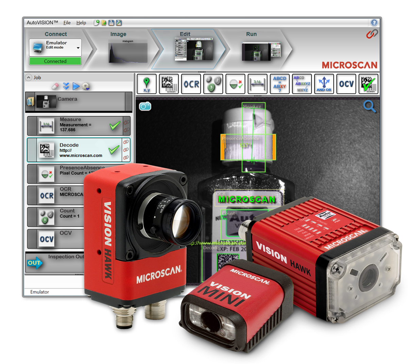Image resolution: width=408 pixels, height=364 pixels.
Task: Select the Inspection Outputs entry
Action: coord(54,259)
